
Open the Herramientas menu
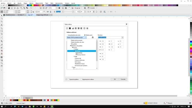[x=59, y=3]
